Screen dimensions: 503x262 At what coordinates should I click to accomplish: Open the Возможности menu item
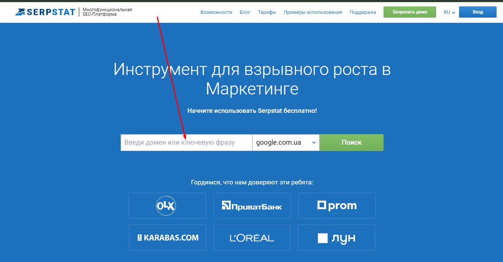[216, 12]
